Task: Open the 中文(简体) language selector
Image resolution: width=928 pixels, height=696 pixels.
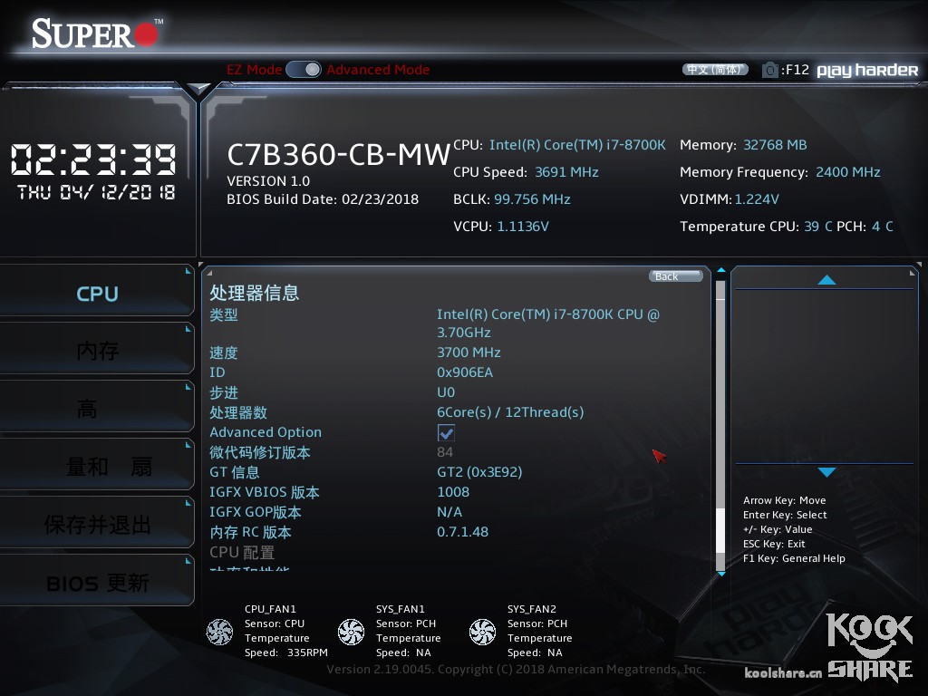Action: pyautogui.click(x=715, y=70)
